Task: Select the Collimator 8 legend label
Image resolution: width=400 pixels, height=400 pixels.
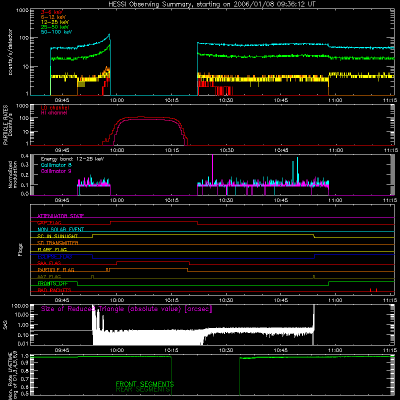Action: (56, 165)
